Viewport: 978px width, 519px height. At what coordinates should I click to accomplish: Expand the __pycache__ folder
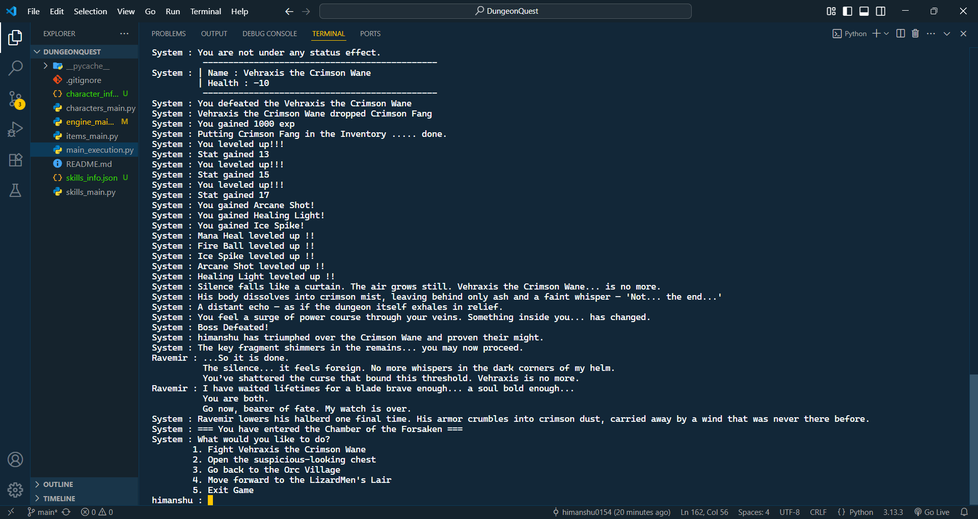pos(85,66)
